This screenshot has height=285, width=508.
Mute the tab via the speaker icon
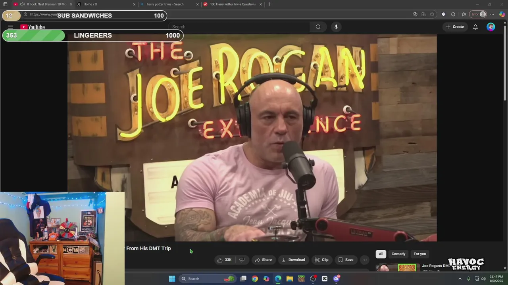click(22, 4)
